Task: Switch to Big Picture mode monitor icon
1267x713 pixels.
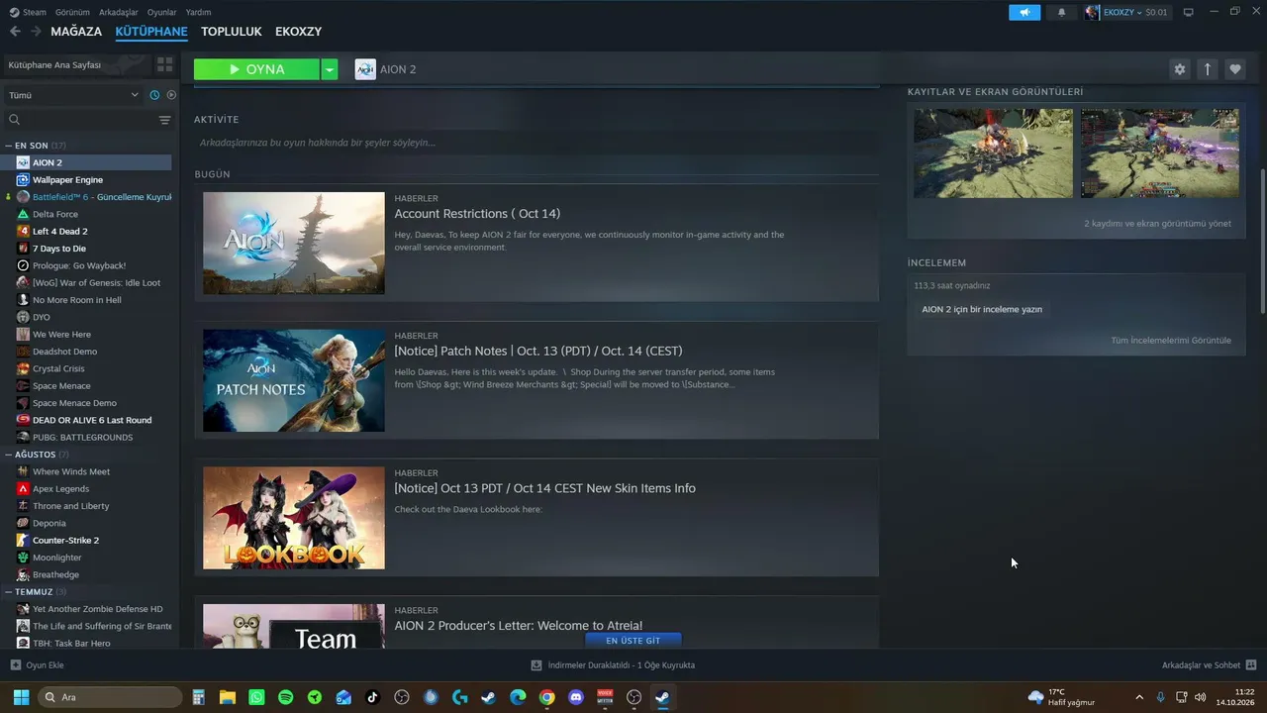Action: coord(1189,12)
